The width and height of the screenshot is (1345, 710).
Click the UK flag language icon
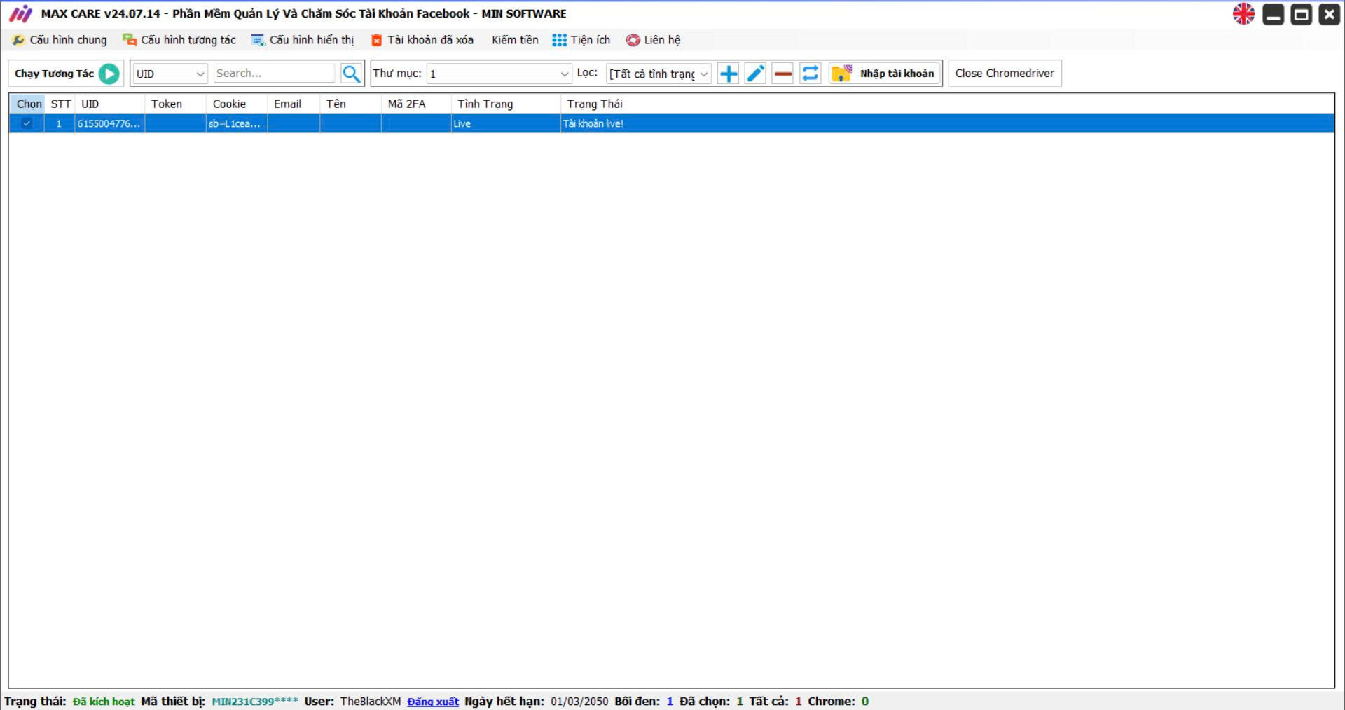pyautogui.click(x=1243, y=14)
